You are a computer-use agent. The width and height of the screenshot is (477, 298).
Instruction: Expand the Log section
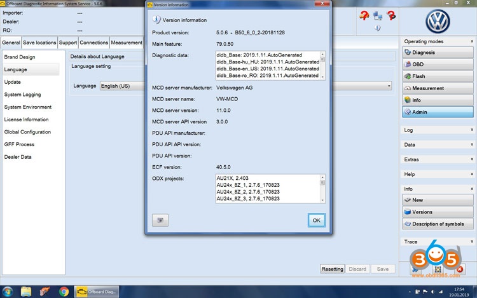(x=471, y=130)
